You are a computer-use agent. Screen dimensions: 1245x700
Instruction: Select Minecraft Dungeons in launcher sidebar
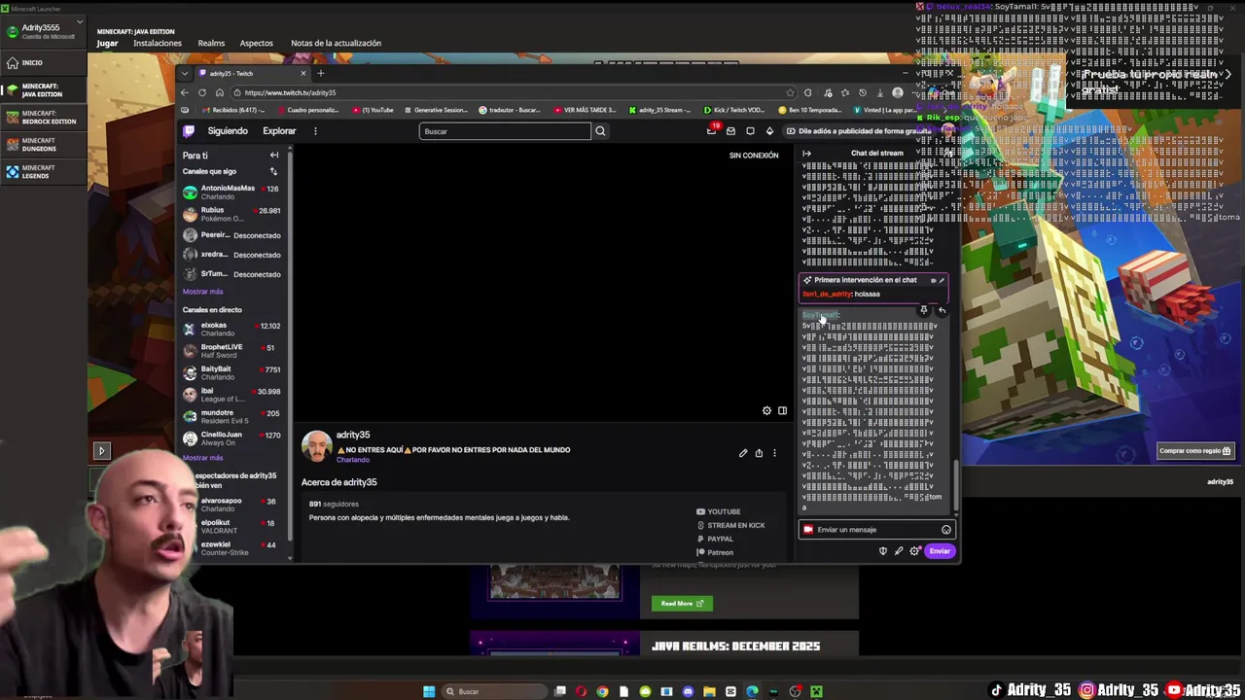(43, 145)
